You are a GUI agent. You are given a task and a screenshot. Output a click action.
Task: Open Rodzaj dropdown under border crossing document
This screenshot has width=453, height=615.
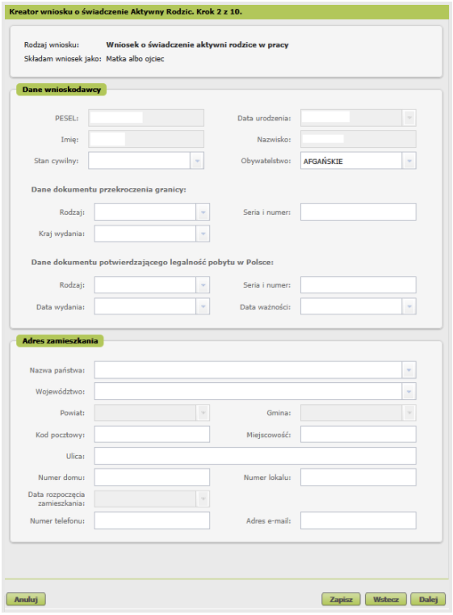point(203,213)
